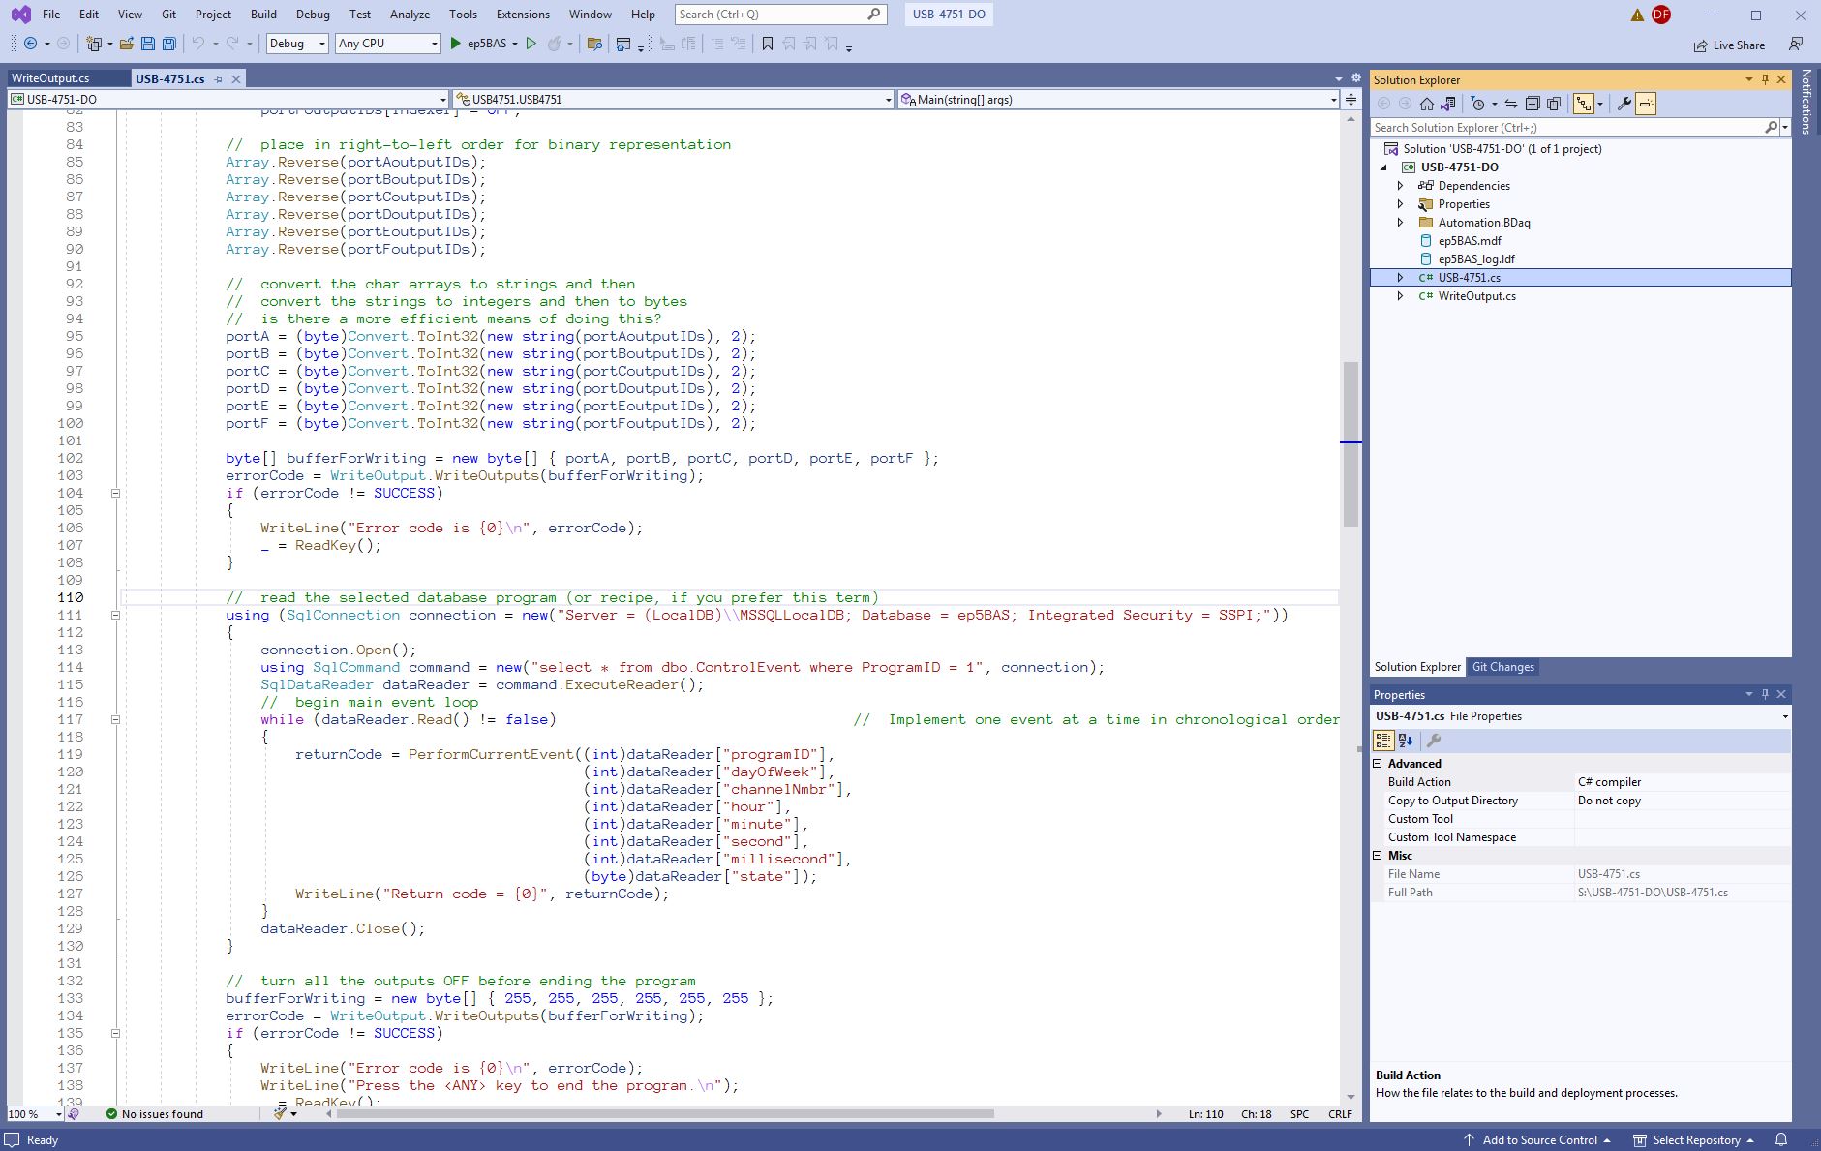Start debugging with green ep5BAS play button
Viewport: 1821px width, 1151px height.
(455, 44)
